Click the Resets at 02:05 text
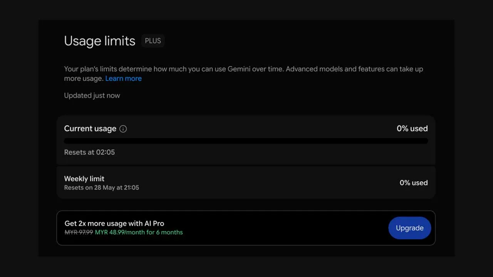The image size is (493, 277). (89, 152)
